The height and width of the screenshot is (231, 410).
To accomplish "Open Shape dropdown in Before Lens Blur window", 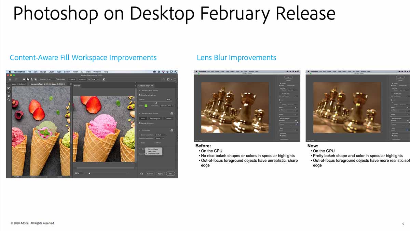I will coord(292,105).
